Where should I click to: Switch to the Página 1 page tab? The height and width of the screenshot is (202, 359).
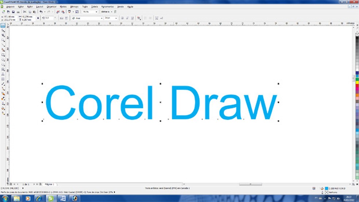(x=49, y=184)
